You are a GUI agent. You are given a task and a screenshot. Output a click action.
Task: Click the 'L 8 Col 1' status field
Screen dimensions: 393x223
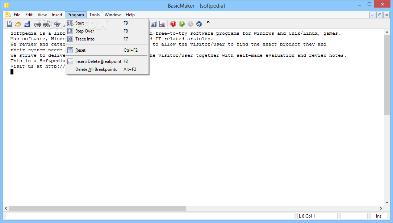[317, 216]
